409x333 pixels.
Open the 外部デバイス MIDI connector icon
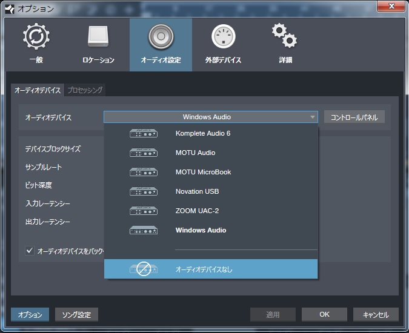223,36
